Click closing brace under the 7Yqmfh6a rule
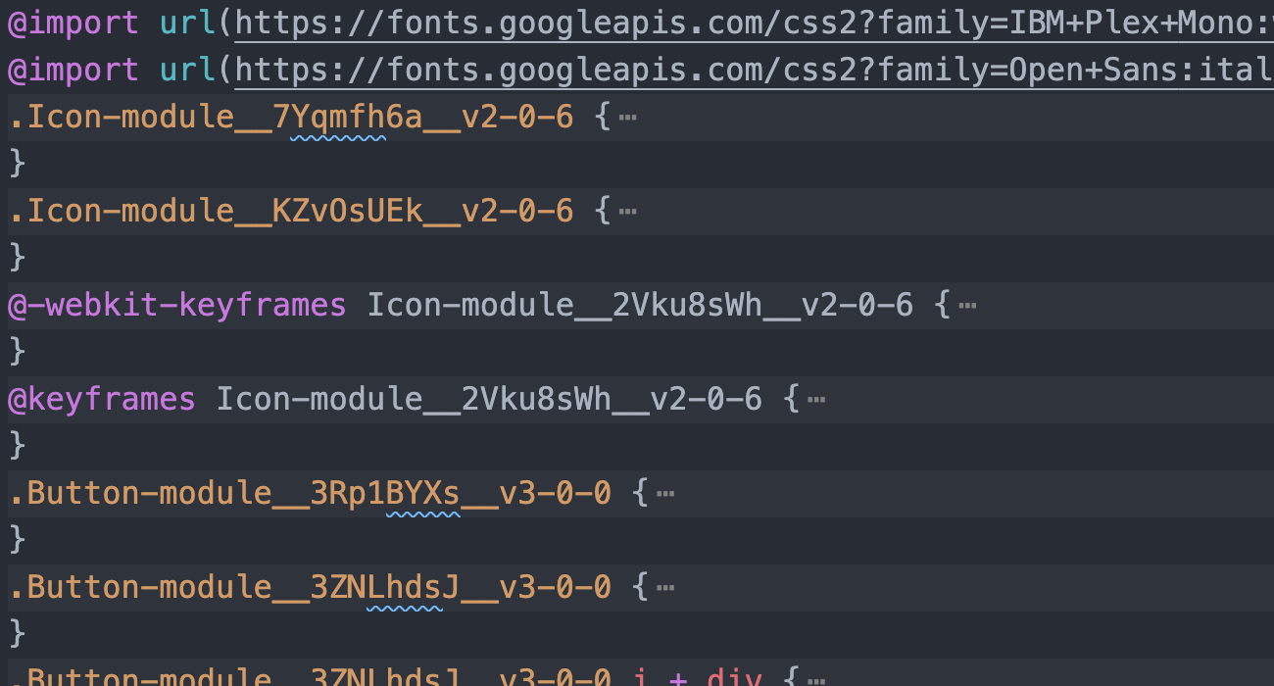 17,164
